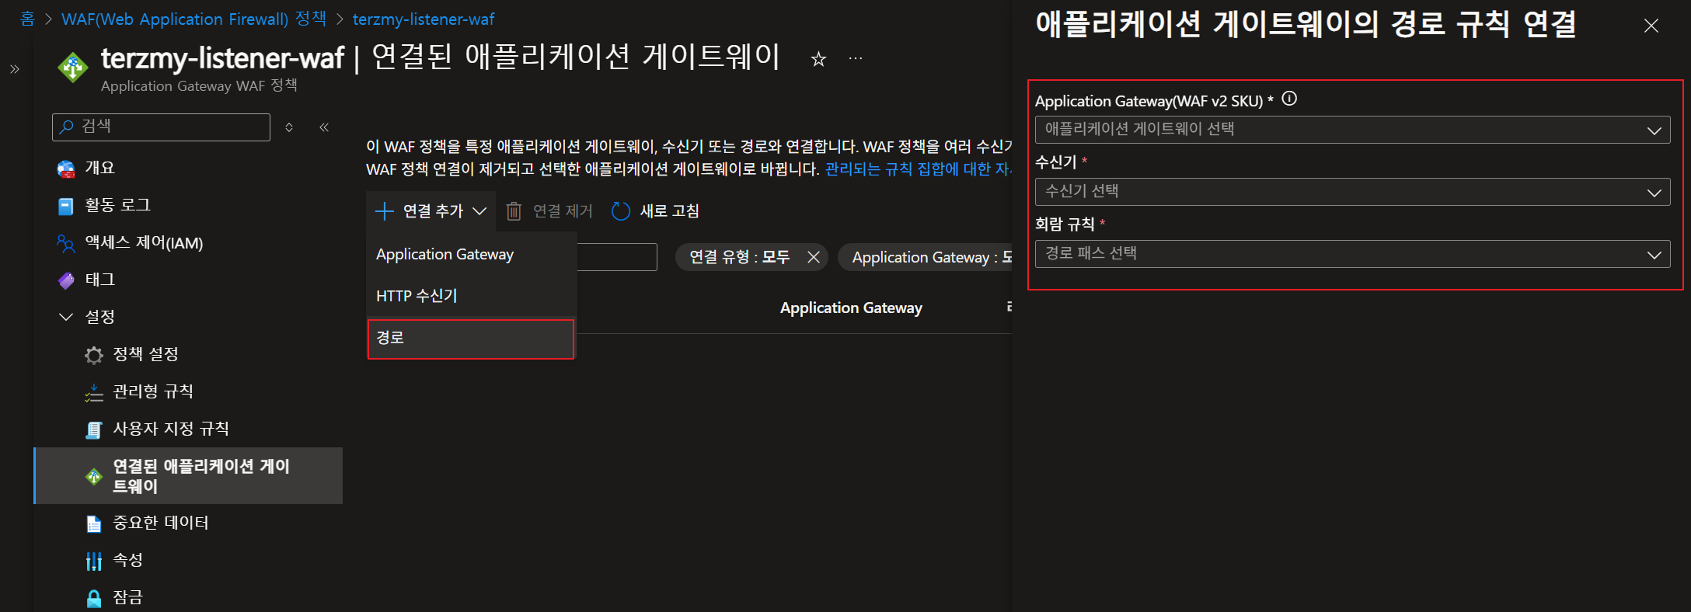Click the 연결 제거 button
1691x612 pixels.
pos(549,211)
